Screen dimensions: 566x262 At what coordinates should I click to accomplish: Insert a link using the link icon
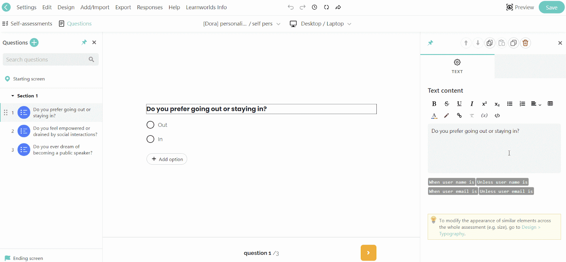click(459, 115)
